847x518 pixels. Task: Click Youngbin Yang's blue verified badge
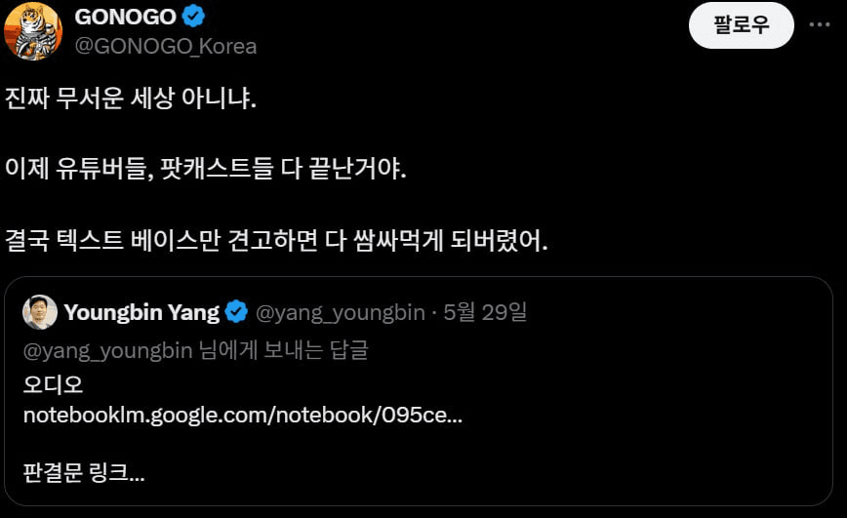click(236, 311)
